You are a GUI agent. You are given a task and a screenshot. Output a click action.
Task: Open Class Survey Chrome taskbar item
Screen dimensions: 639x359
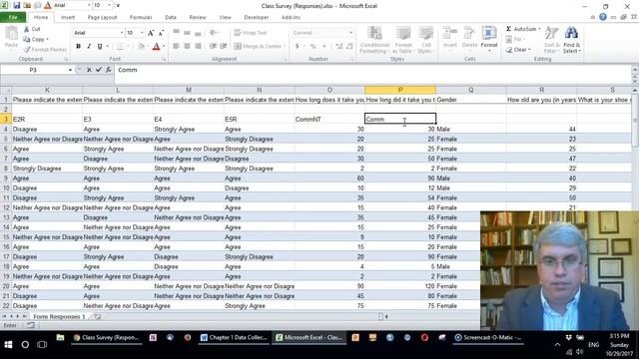click(x=107, y=337)
